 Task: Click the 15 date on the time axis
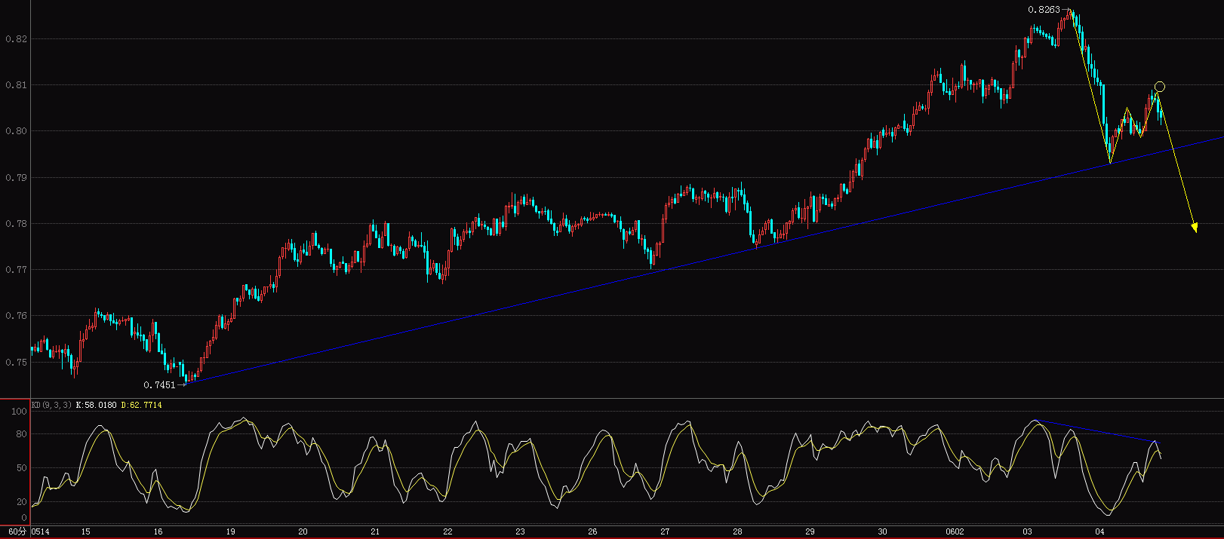85,531
